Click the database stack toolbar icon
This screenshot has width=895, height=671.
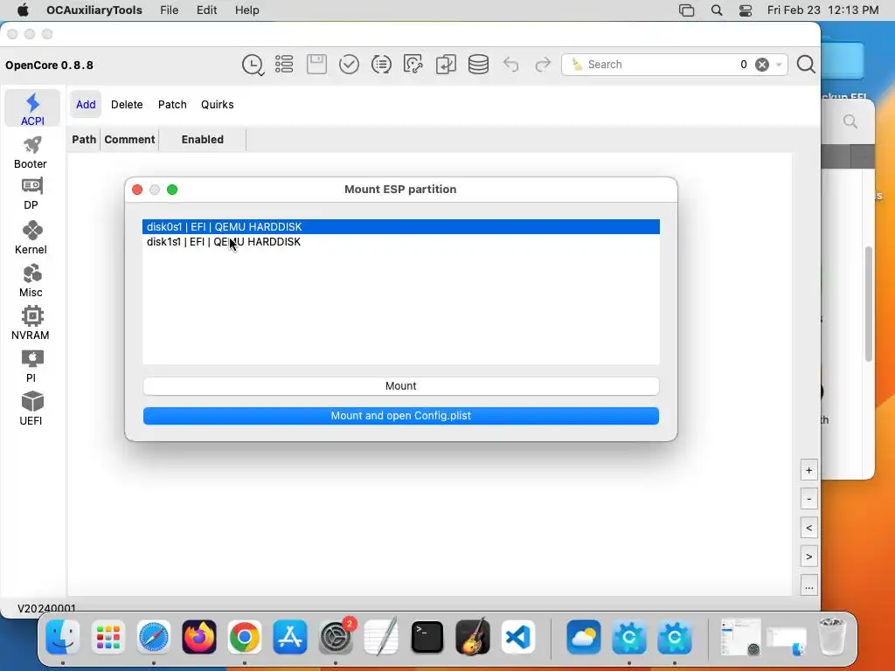[x=478, y=65]
